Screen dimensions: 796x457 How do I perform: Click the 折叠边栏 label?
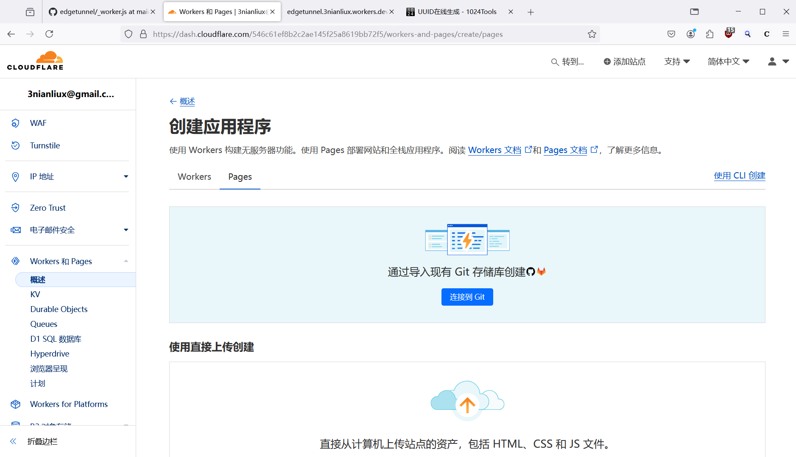[42, 441]
